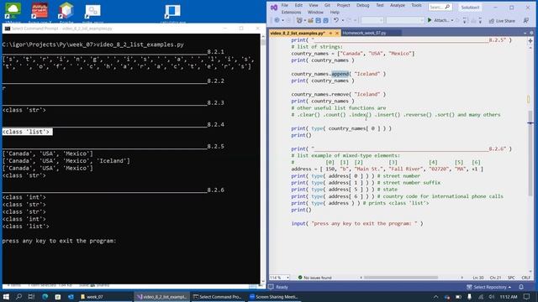Open the Help menu
This screenshot has width=538, height=302.
[335, 12]
